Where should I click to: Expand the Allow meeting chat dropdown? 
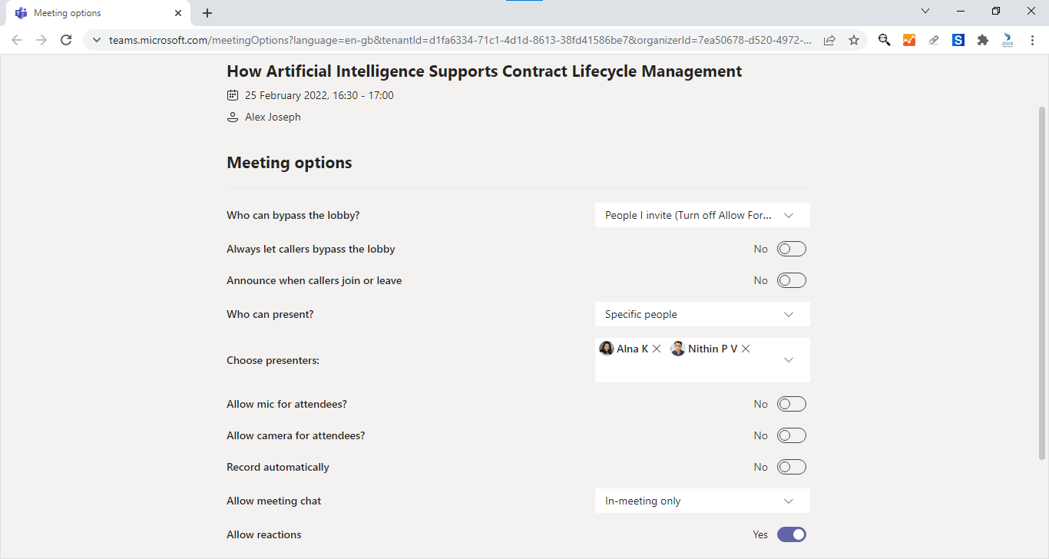click(702, 500)
